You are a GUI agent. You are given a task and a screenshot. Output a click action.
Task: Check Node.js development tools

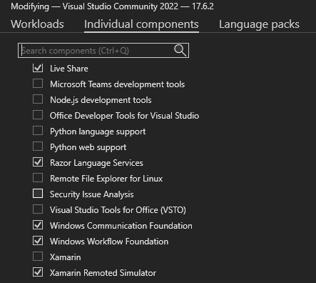click(x=38, y=99)
